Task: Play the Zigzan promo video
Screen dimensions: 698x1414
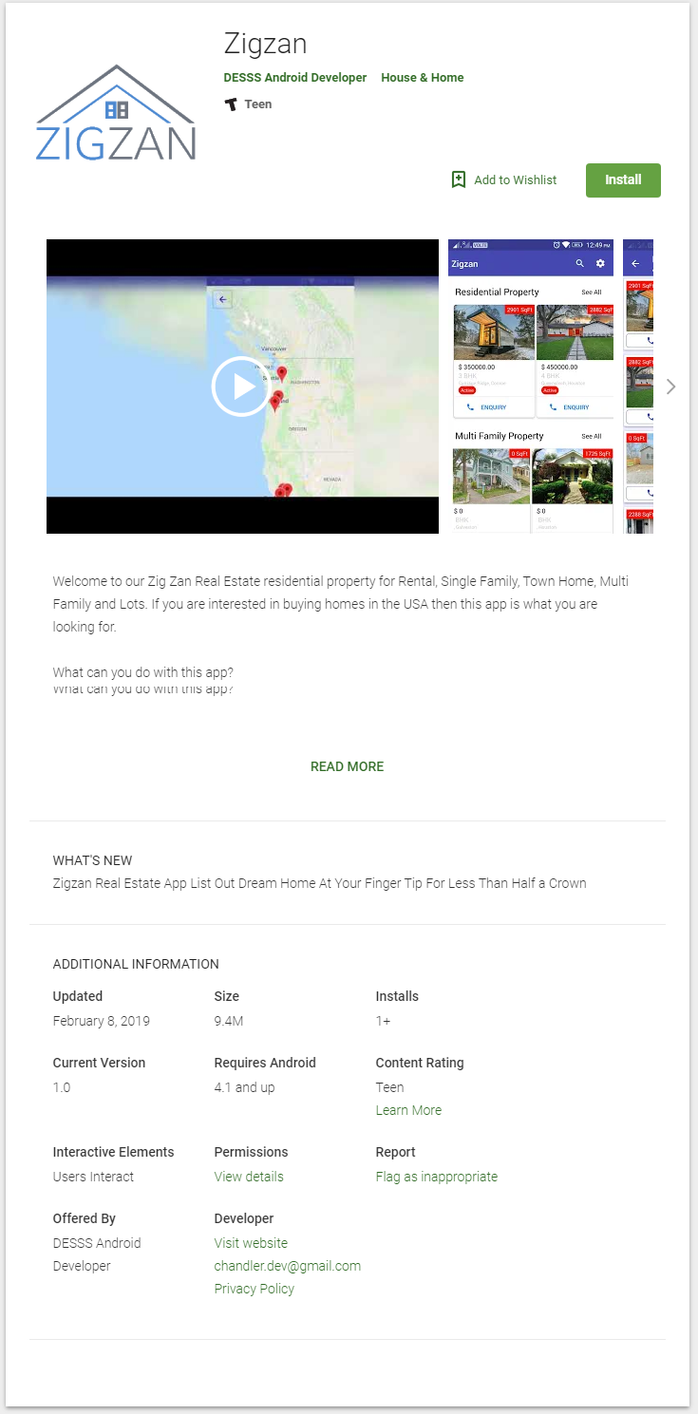Action: [x=241, y=386]
